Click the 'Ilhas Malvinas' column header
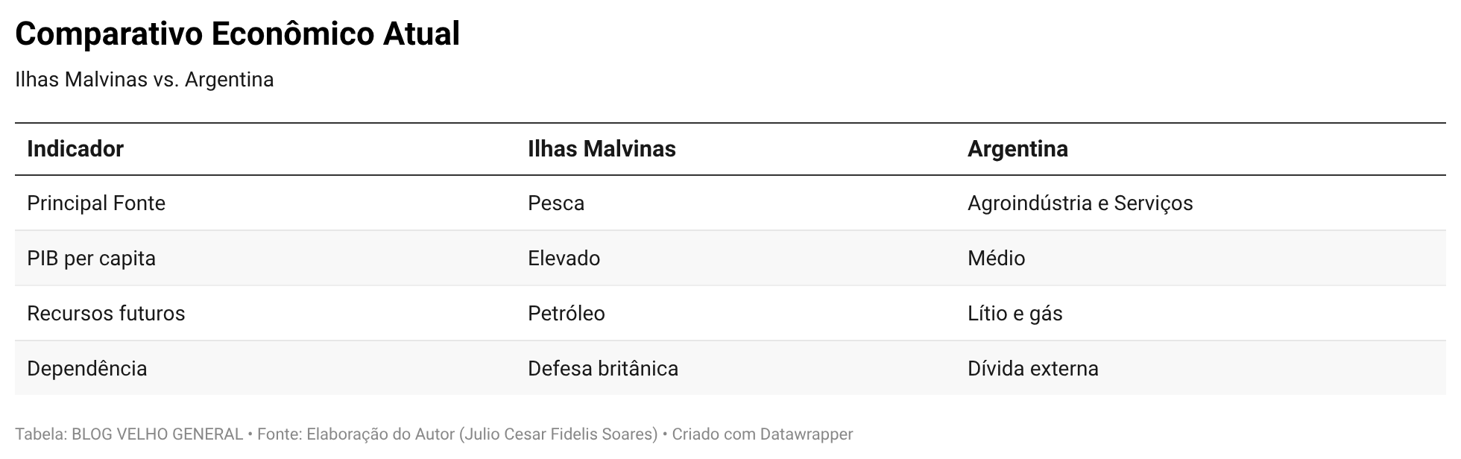This screenshot has height=459, width=1461. [602, 149]
